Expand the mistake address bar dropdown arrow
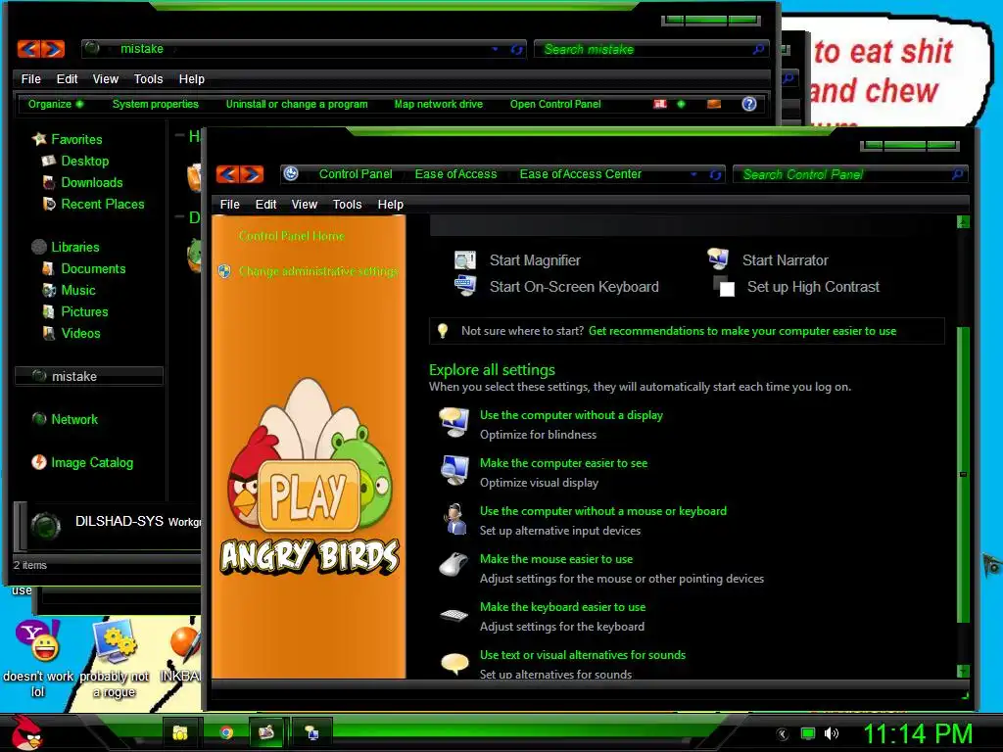 [x=495, y=49]
